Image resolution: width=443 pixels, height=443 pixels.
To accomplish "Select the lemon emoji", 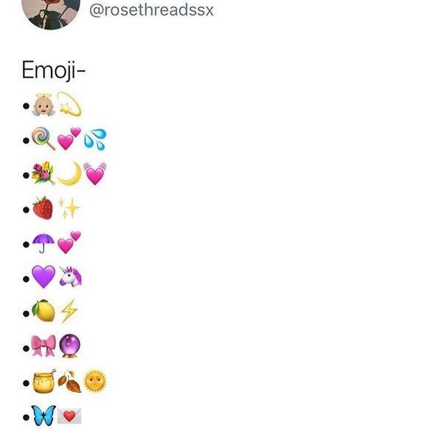I will pyautogui.click(x=43, y=311).
